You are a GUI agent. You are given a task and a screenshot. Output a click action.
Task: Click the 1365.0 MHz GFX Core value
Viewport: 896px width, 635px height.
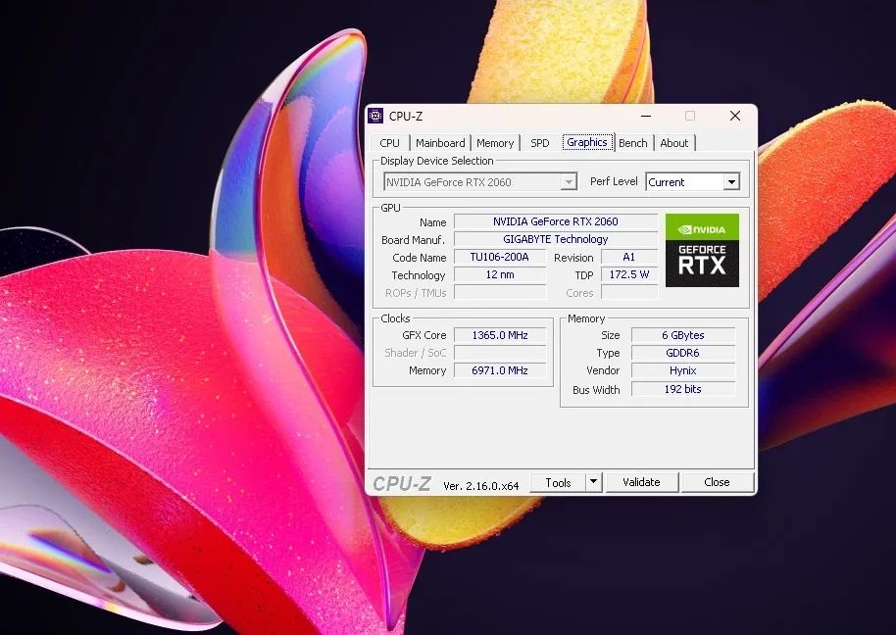tap(499, 335)
